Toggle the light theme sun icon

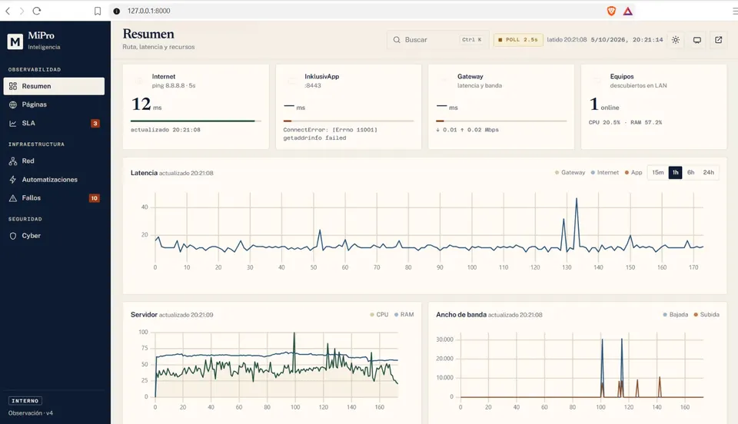tap(676, 40)
